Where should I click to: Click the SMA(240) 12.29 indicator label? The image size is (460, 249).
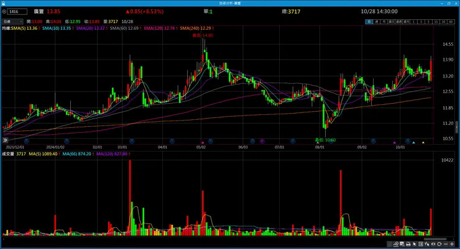pos(195,28)
